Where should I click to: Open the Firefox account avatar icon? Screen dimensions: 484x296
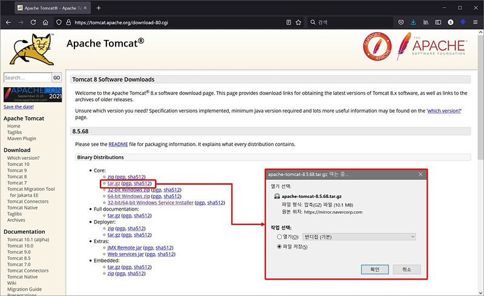click(x=451, y=22)
